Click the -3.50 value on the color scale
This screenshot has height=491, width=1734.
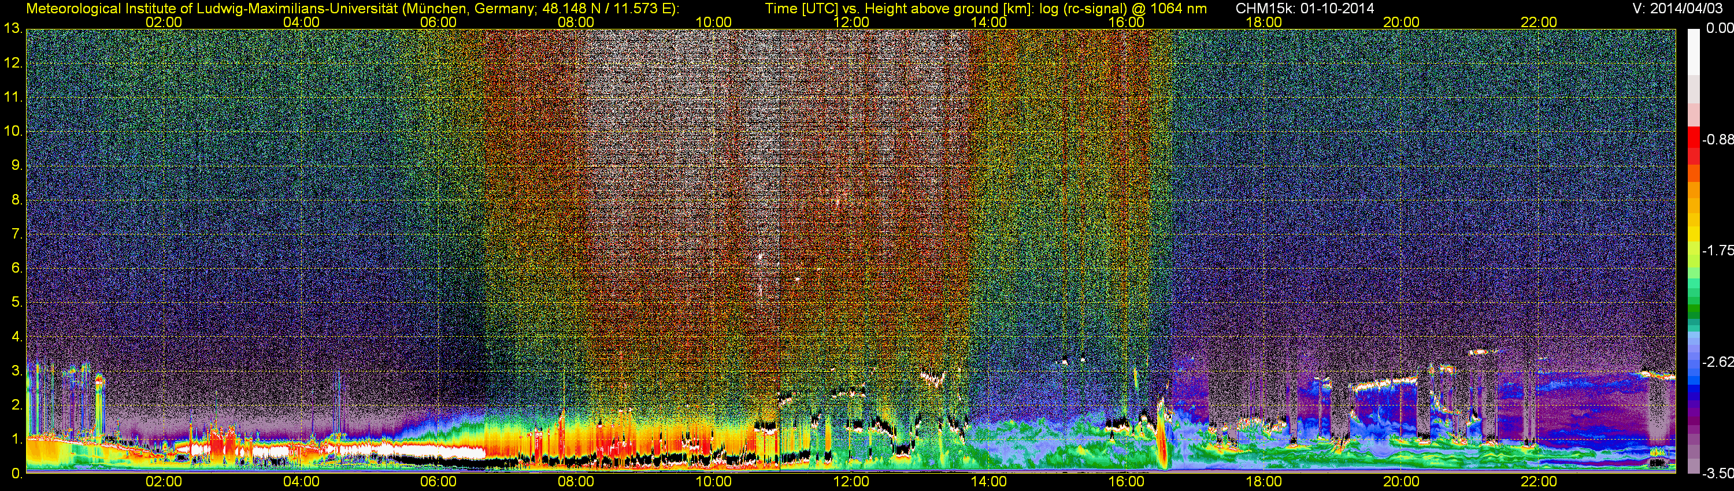[x=1717, y=474]
